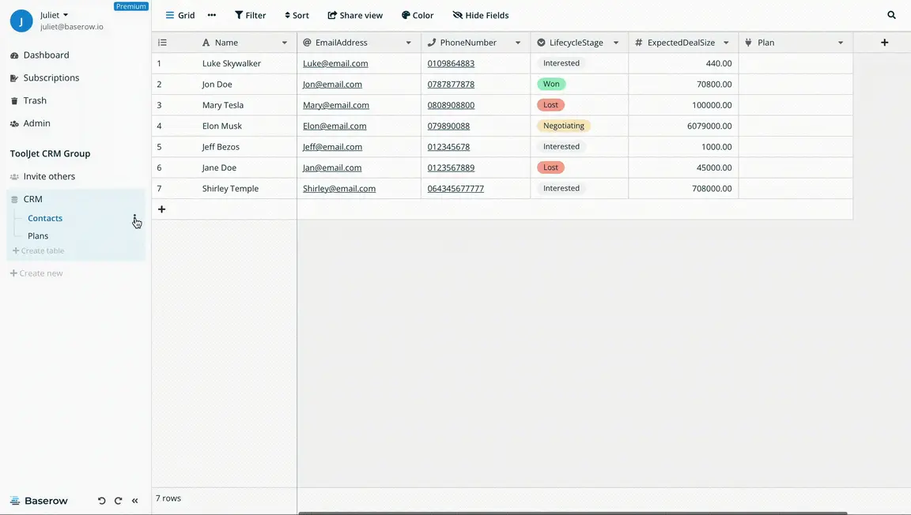
Task: Open the Dashboard page
Action: 46,55
